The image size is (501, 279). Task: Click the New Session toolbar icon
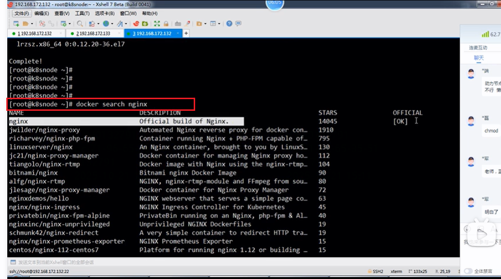pos(17,24)
